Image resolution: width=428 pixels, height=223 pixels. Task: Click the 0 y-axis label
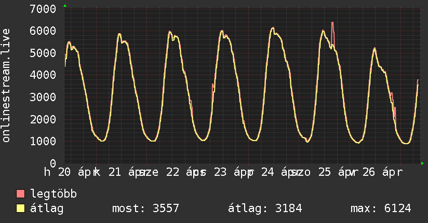click(53, 163)
